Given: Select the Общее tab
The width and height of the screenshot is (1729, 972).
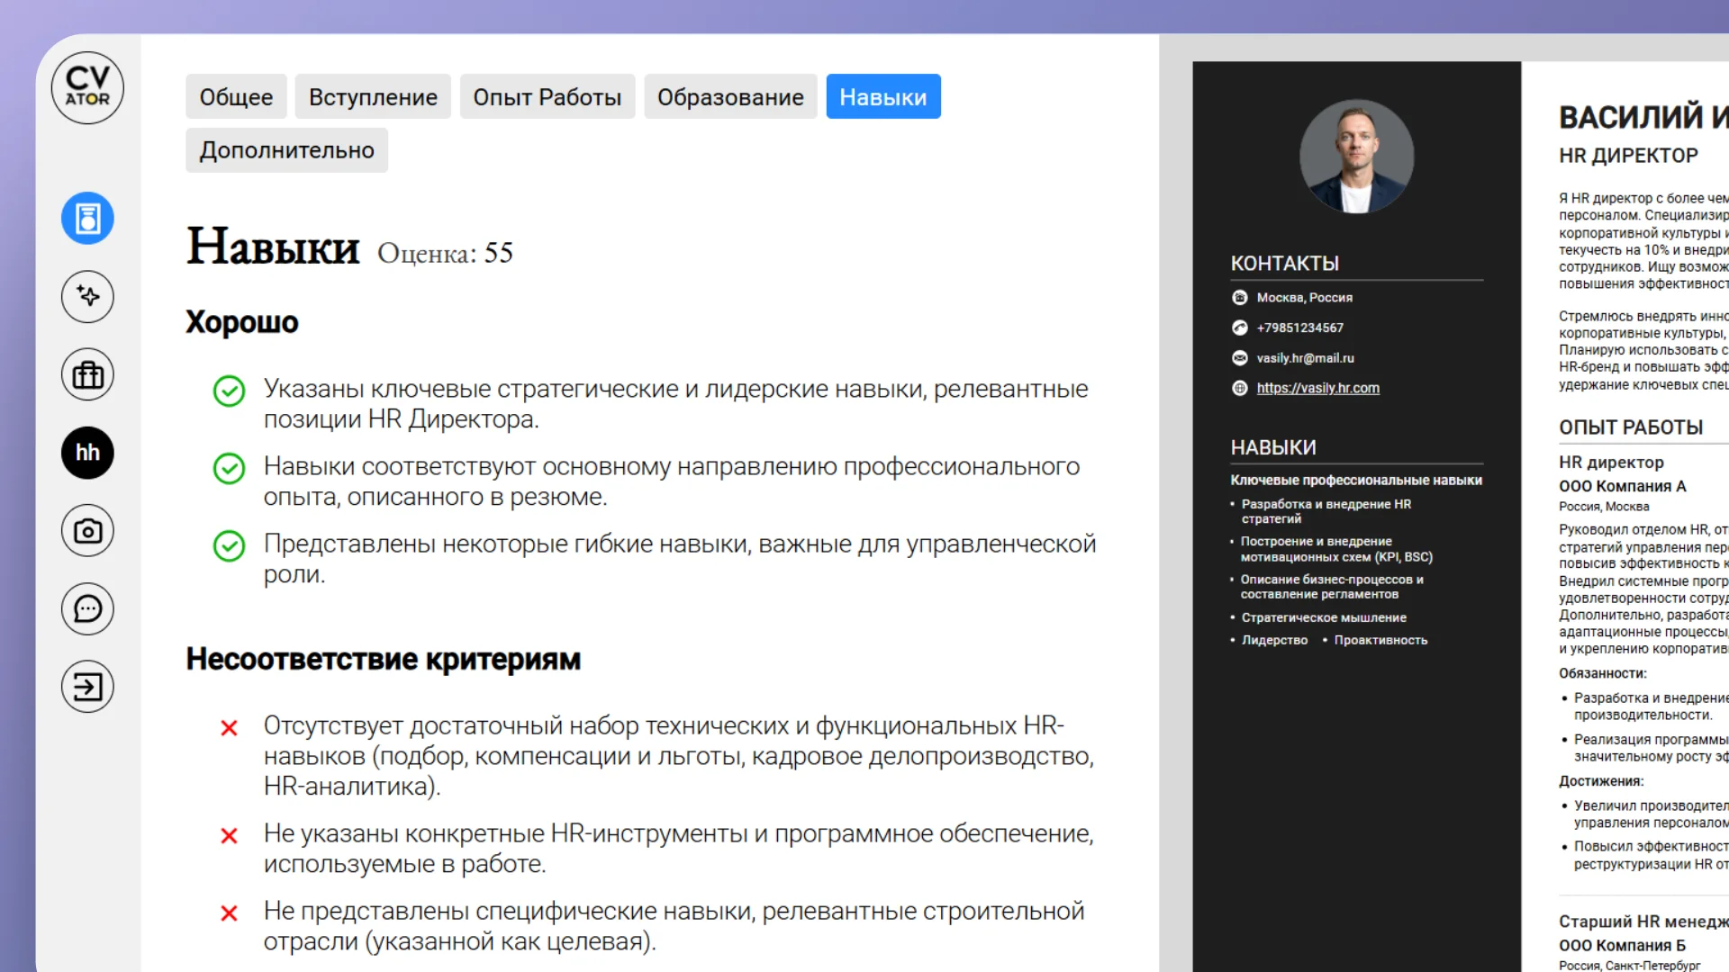Looking at the screenshot, I should pyautogui.click(x=236, y=96).
